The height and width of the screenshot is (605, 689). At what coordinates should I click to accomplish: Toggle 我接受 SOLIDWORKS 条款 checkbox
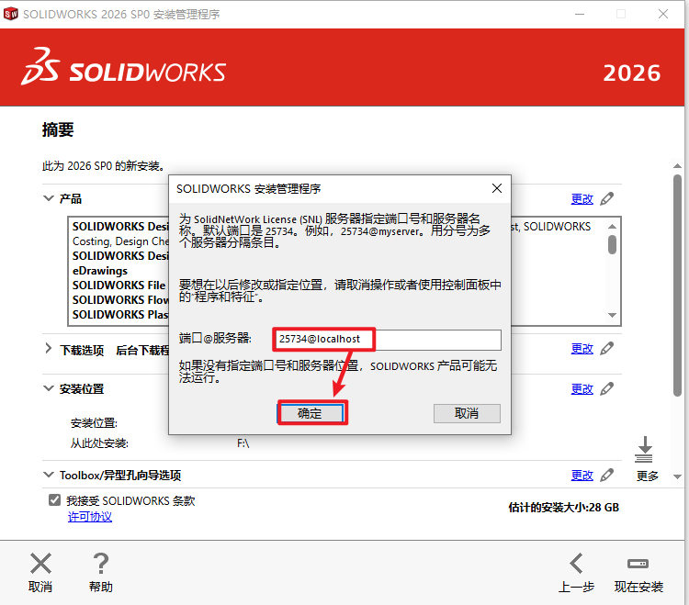[x=54, y=500]
